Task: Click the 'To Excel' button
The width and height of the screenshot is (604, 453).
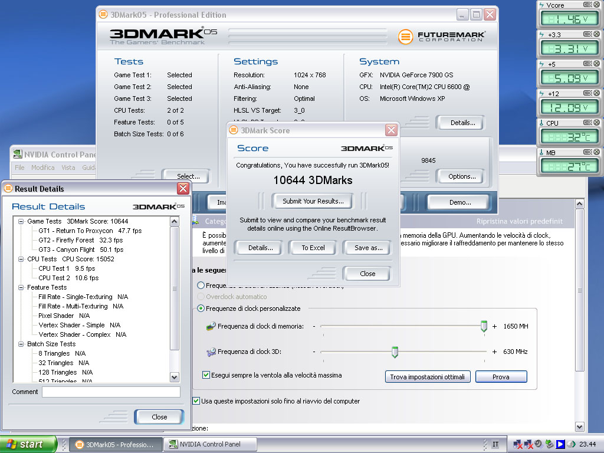Action: pos(313,248)
